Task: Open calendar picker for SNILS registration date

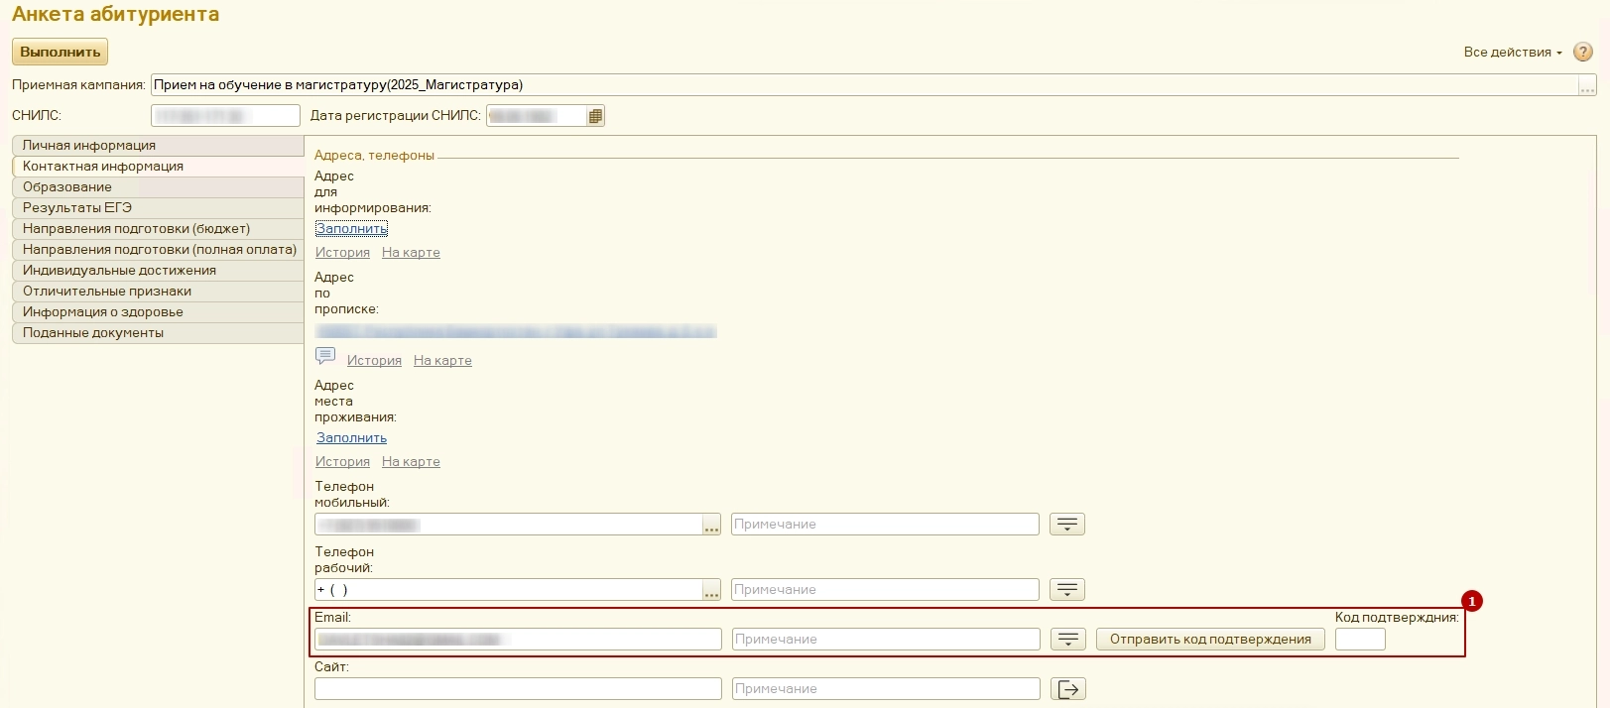Action: (x=595, y=116)
